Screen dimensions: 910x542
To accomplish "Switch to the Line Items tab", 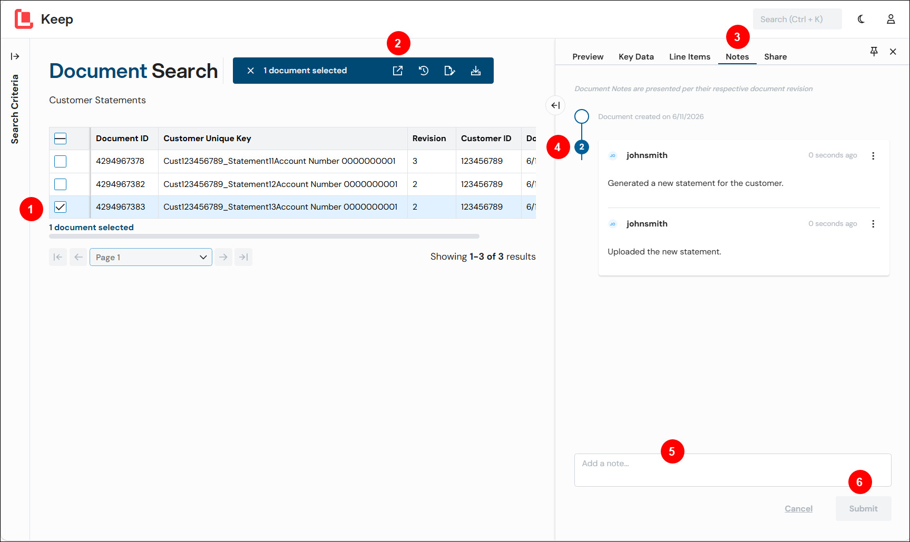I will (689, 56).
